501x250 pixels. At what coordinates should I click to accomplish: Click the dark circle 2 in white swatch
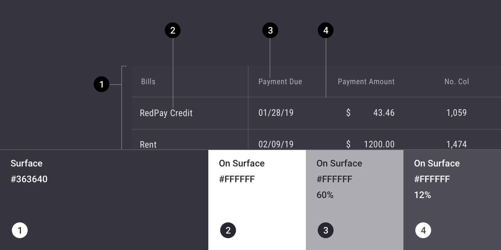pyautogui.click(x=228, y=230)
